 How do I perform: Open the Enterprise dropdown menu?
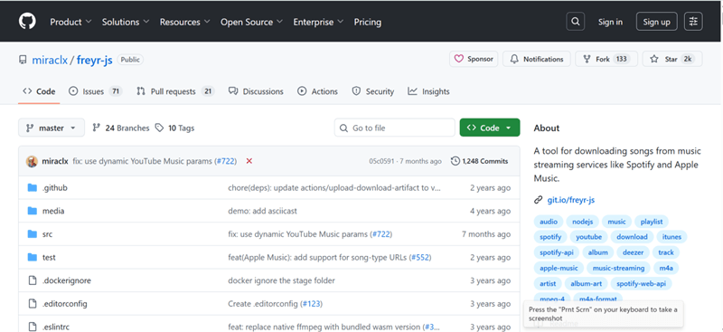(318, 22)
